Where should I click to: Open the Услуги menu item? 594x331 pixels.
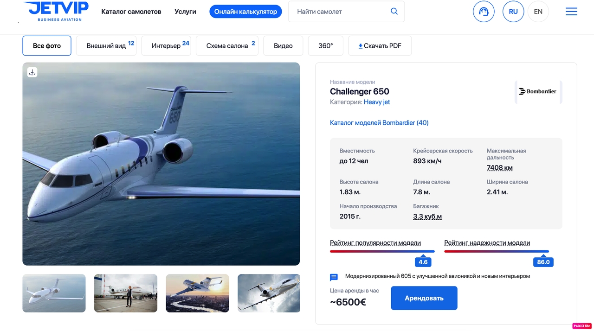(x=185, y=12)
